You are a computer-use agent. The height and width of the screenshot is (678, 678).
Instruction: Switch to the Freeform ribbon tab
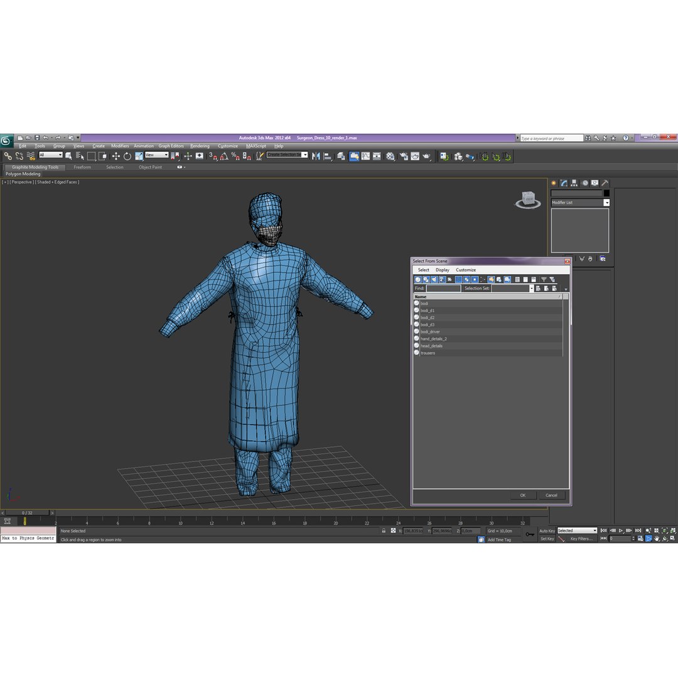coord(82,168)
